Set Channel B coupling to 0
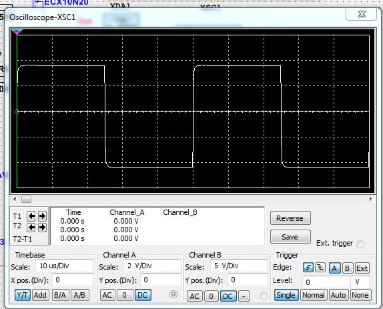383x309 pixels. click(211, 296)
